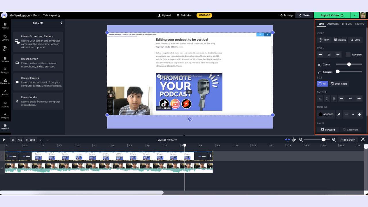Open the Layers sidebar panel
The image size is (368, 207).
[5, 38]
